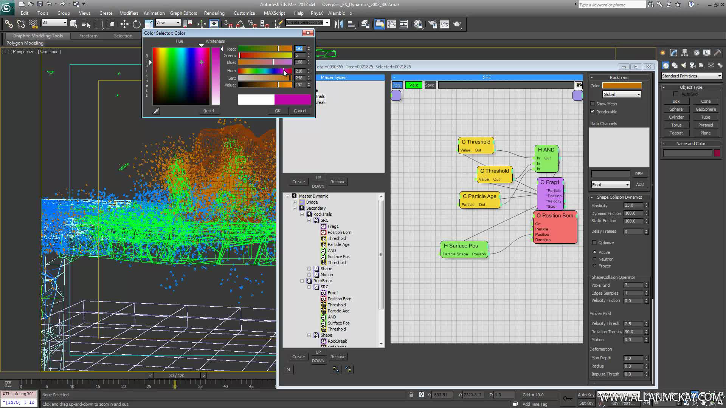This screenshot has width=726, height=408.
Task: Open Render Setup teapot icon
Action: 433,24
